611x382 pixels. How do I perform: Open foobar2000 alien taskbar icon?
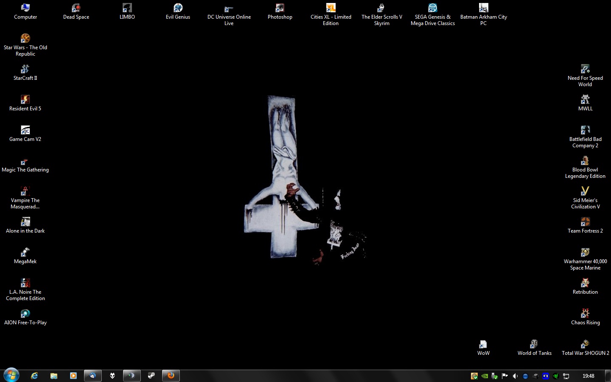point(112,376)
